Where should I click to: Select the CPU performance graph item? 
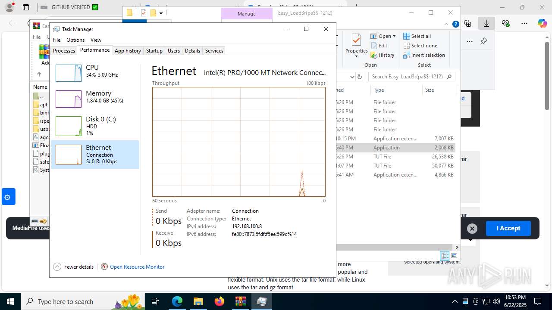(95, 73)
